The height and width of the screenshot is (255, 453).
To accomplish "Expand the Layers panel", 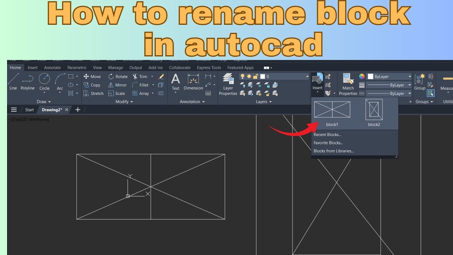I will tap(264, 102).
